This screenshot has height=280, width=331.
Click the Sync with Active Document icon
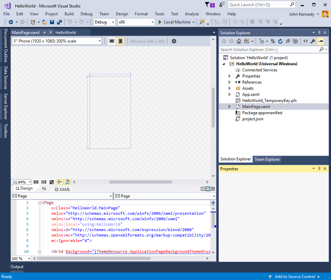point(273,41)
